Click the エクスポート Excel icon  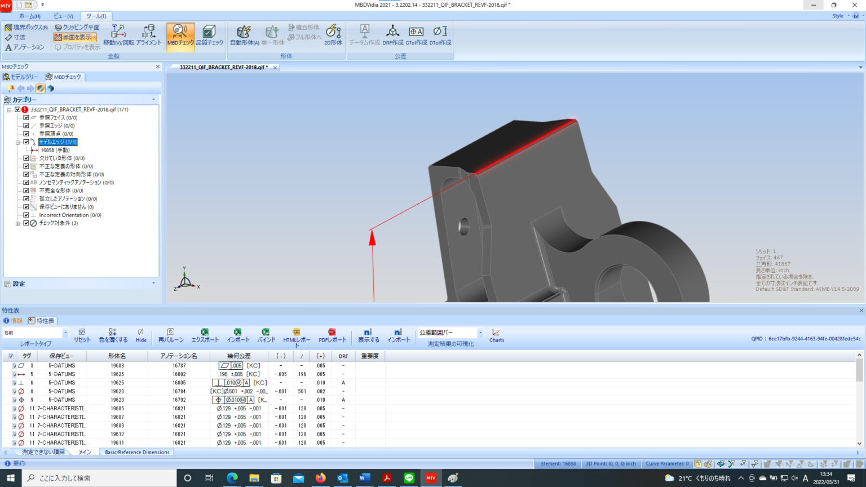tap(205, 335)
